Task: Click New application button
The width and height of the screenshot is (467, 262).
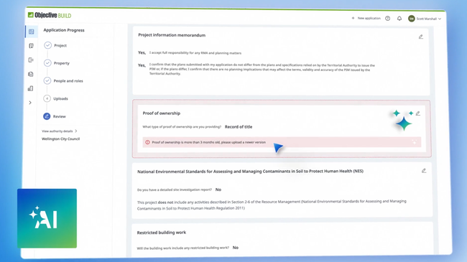Action: 366,18
